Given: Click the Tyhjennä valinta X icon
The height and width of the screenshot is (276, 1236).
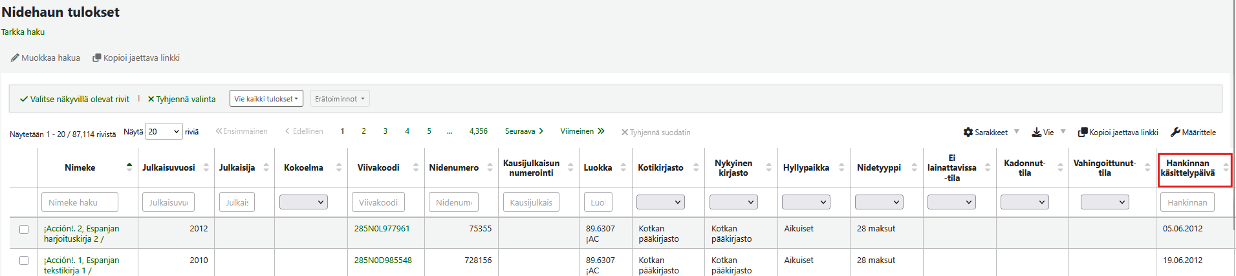Looking at the screenshot, I should 151,99.
